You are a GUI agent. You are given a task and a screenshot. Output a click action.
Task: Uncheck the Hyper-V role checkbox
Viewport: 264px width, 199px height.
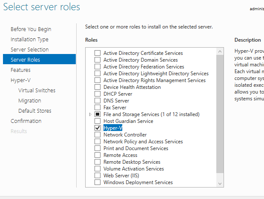pyautogui.click(x=98, y=128)
